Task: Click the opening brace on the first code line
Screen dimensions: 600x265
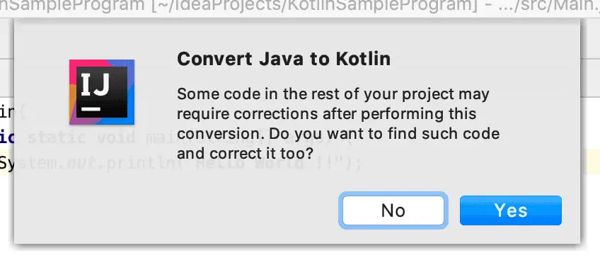Action: click(x=22, y=114)
